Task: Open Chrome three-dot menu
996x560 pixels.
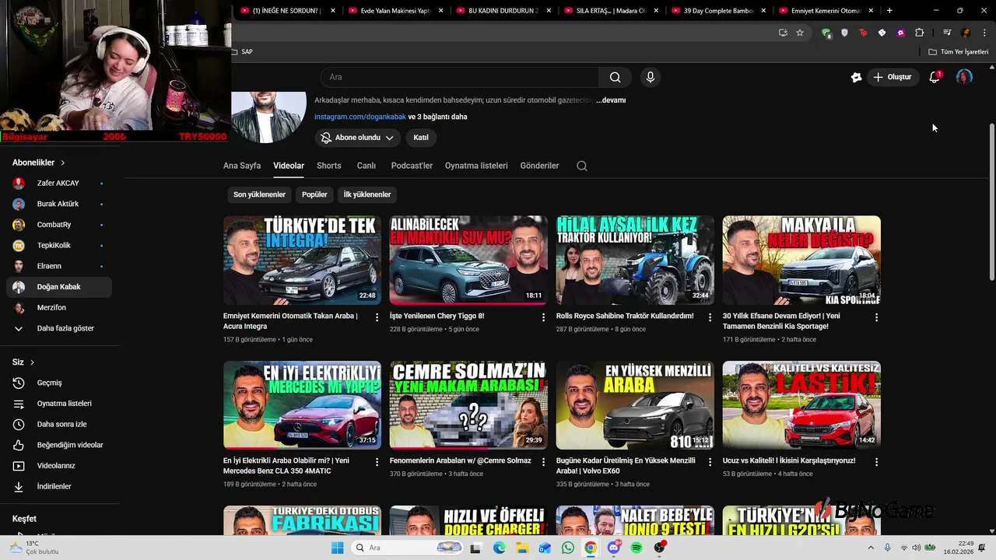Action: [x=983, y=33]
